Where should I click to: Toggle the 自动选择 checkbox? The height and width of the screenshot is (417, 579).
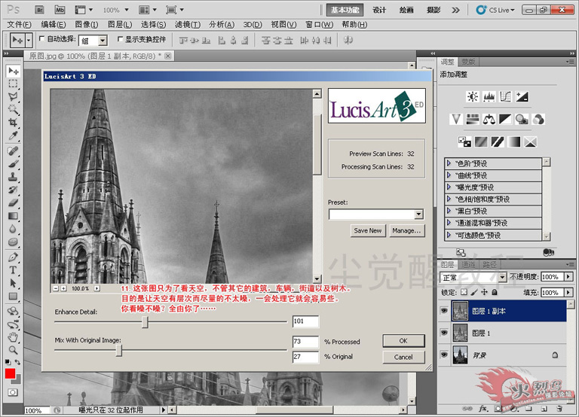click(x=41, y=38)
